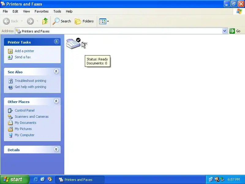Collapse the Other Places panel
The image size is (245, 184).
[56, 101]
